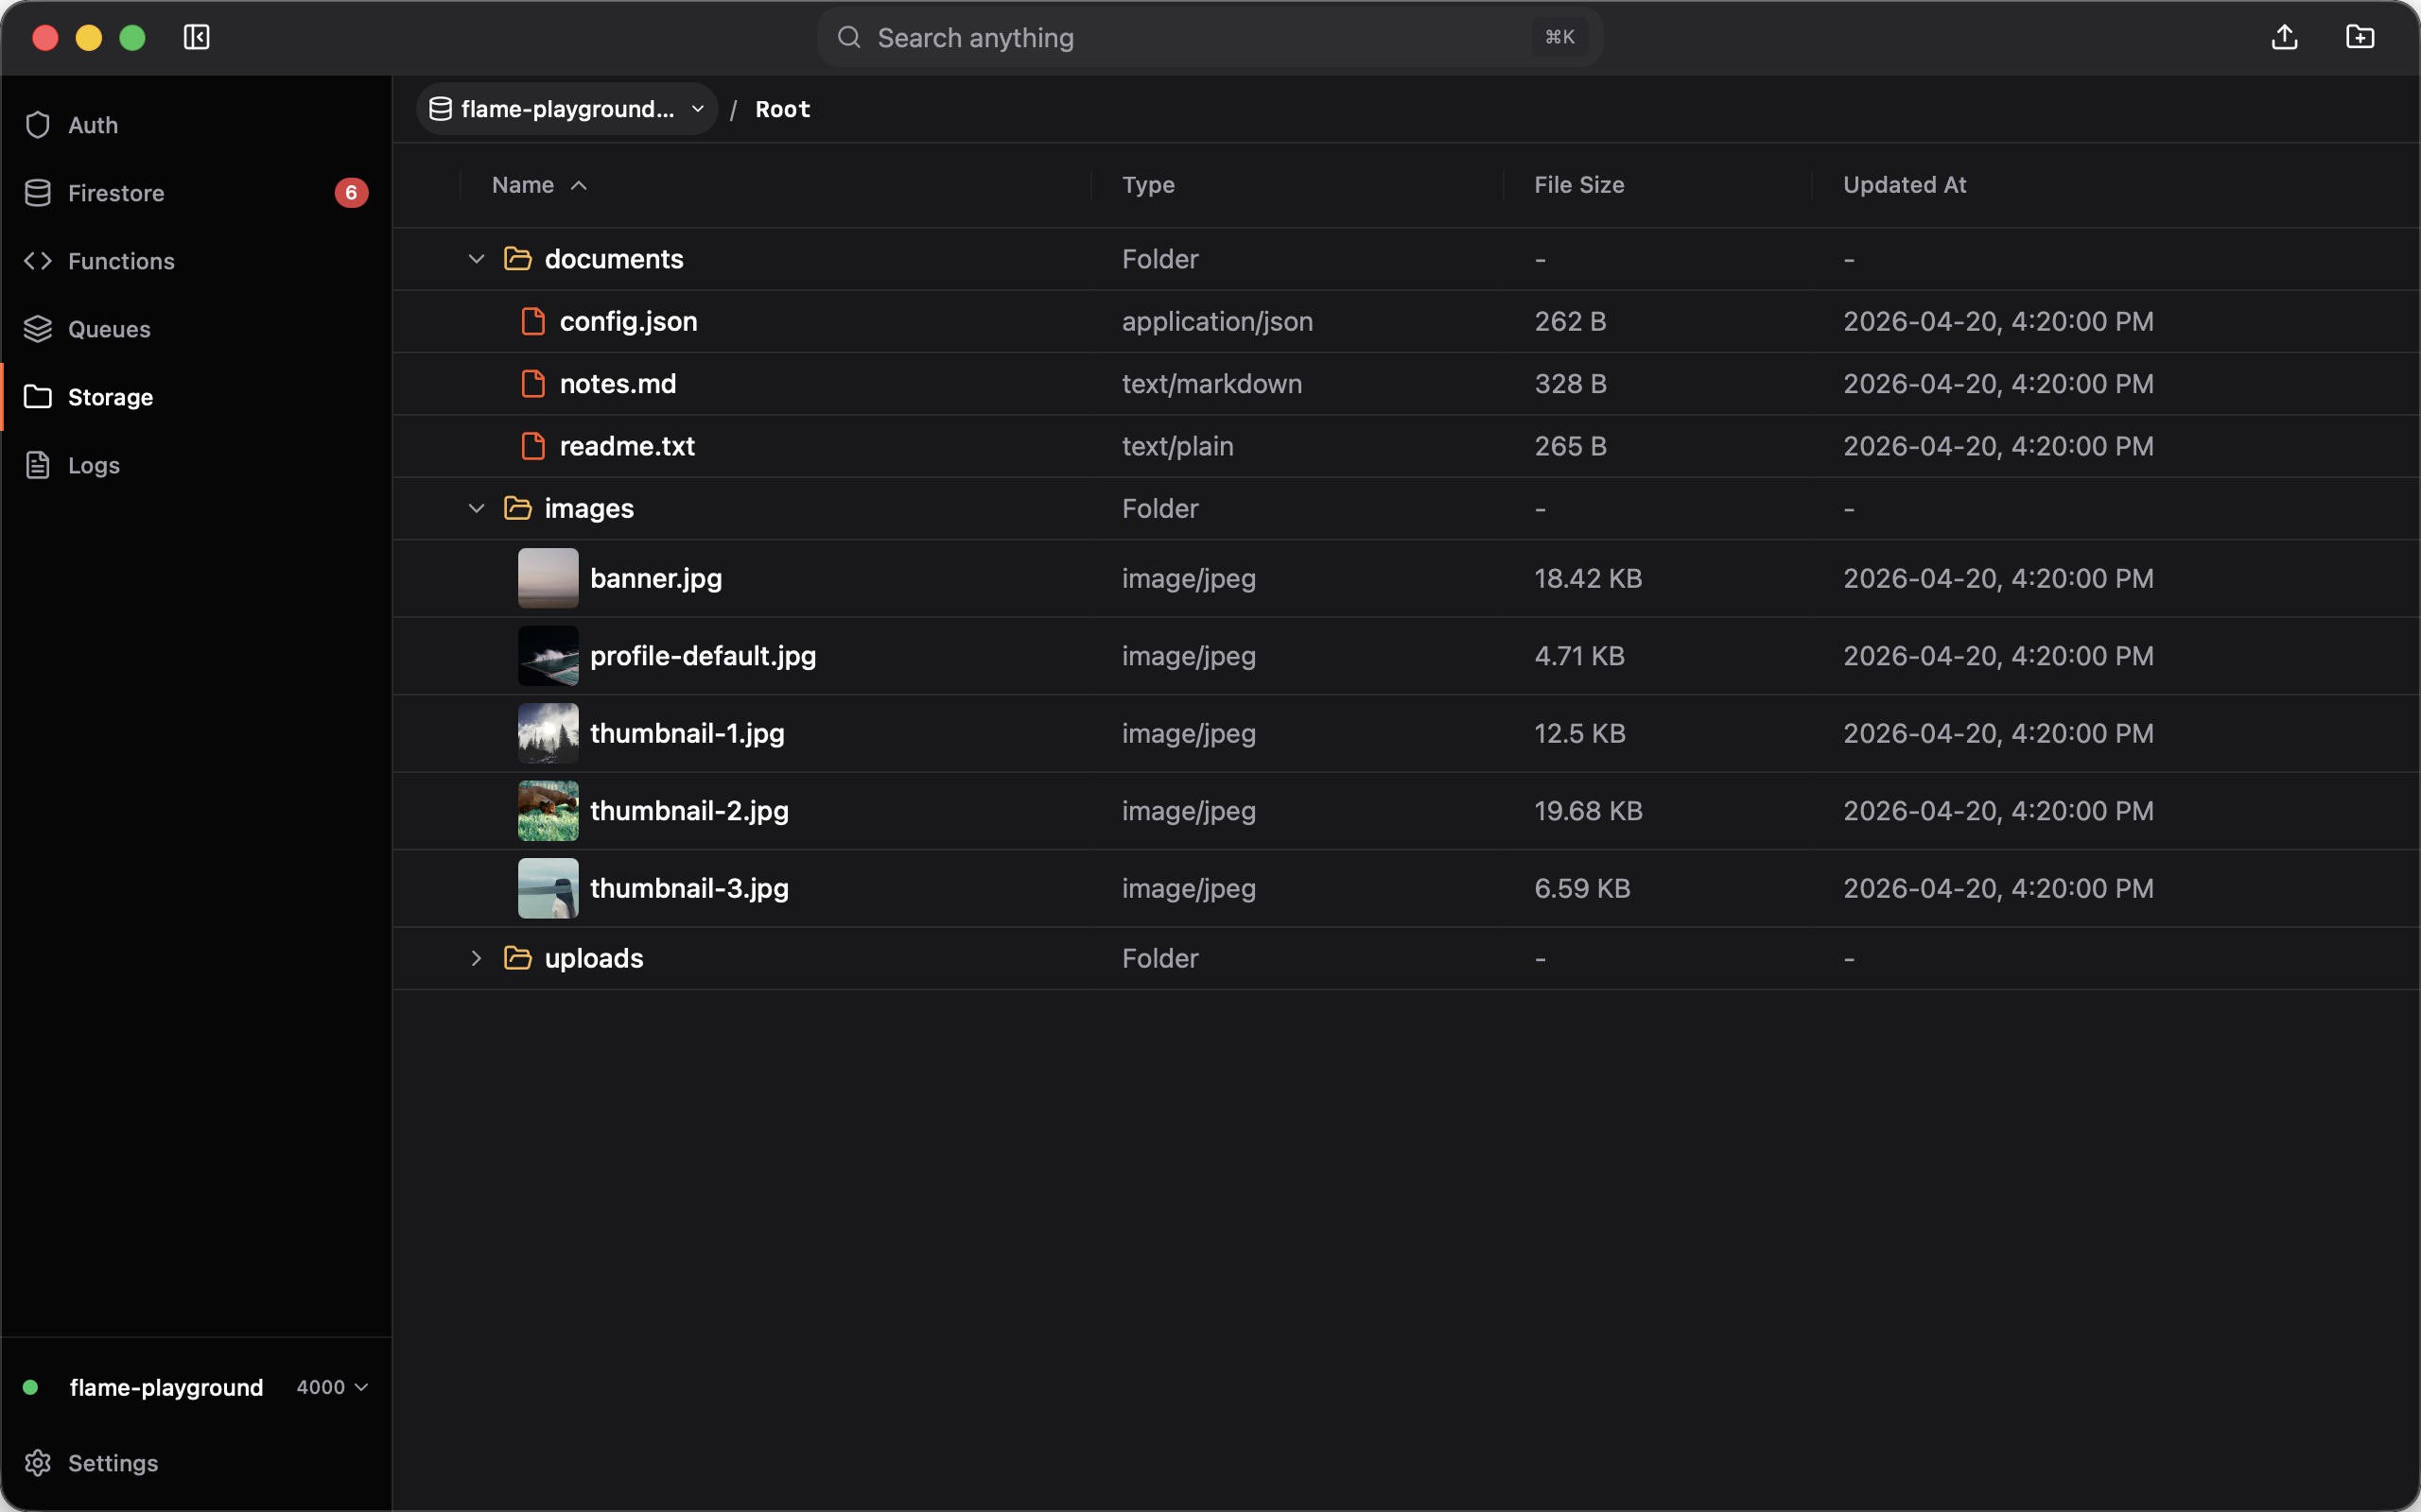Click the Firestore red badge showing 6
The height and width of the screenshot is (1512, 2421).
[351, 193]
